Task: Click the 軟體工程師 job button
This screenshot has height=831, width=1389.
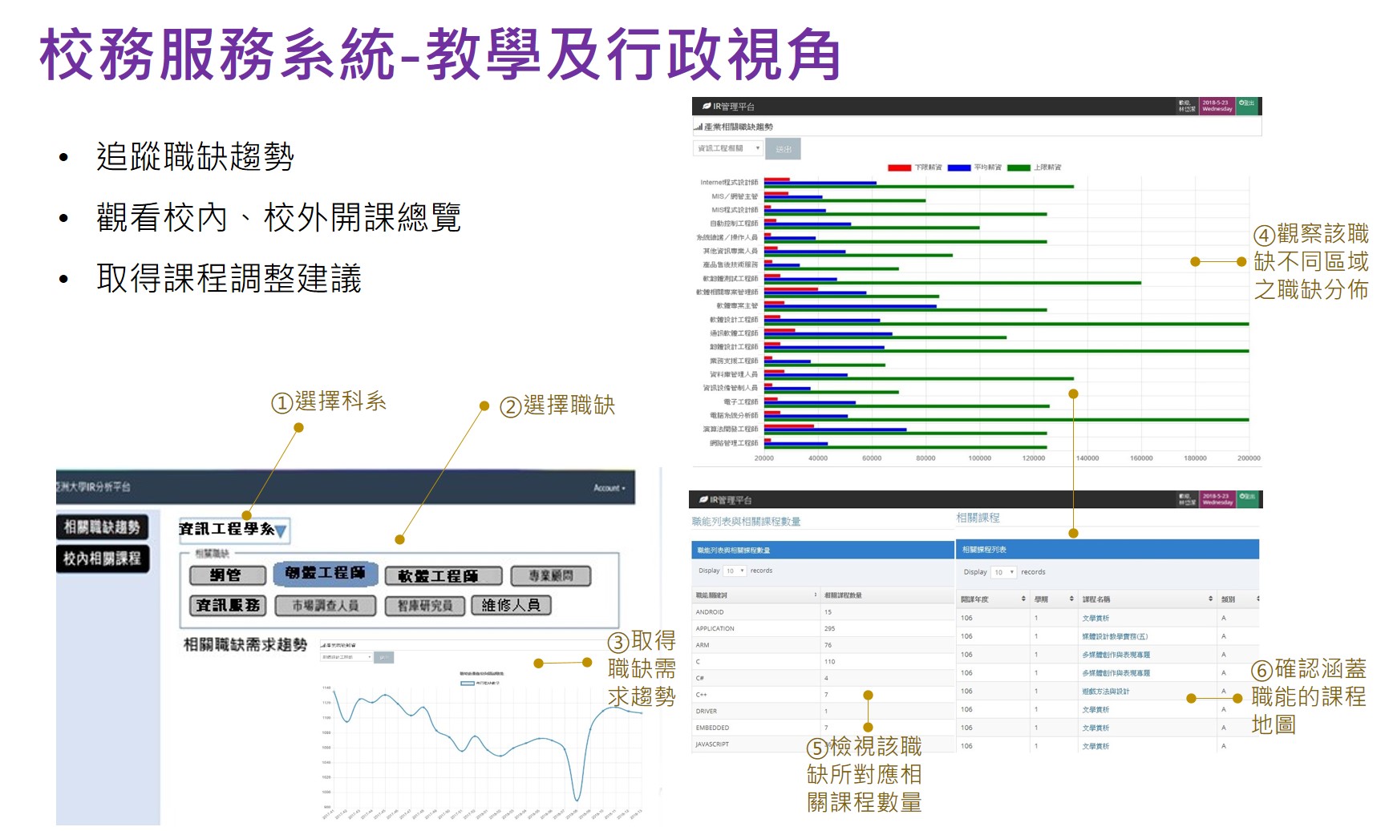Action: click(x=443, y=576)
